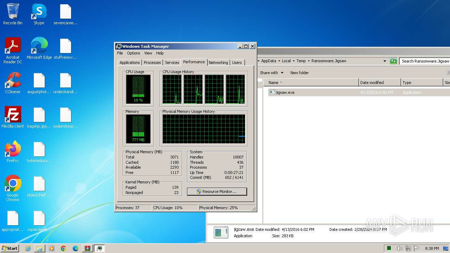This screenshot has height=253, width=450.
Task: Switch to the Services tab
Action: point(172,63)
